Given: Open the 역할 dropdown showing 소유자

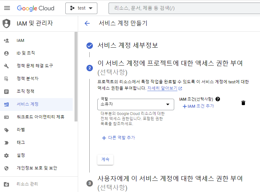Looking at the screenshot, I should pyautogui.click(x=136, y=104).
